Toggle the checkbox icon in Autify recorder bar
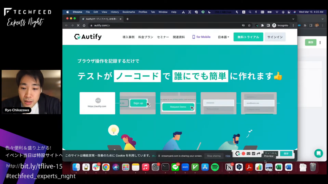The image size is (328, 184). point(254,154)
